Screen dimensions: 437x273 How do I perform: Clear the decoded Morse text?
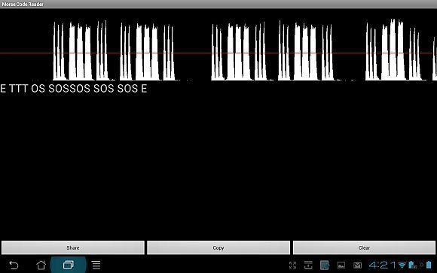point(364,247)
